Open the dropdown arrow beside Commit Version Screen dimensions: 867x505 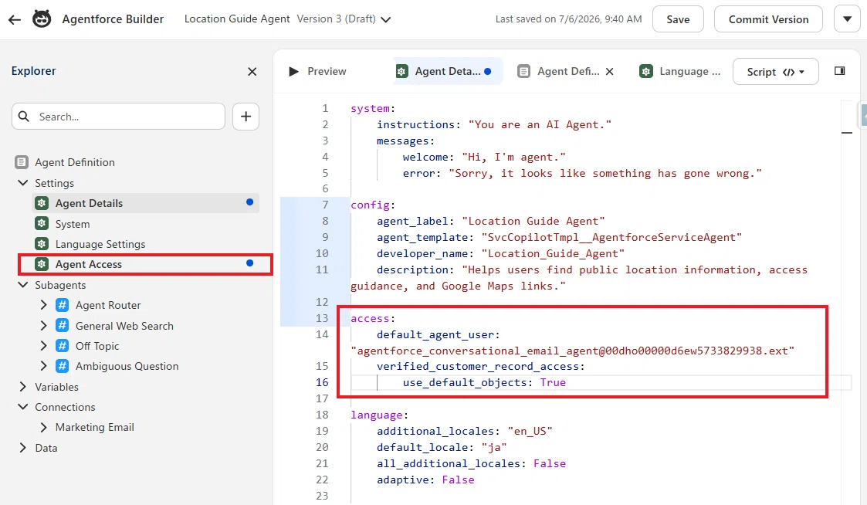click(847, 19)
